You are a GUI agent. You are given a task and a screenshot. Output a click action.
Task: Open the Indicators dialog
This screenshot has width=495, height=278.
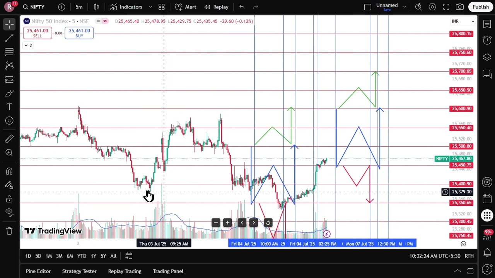[x=126, y=7]
